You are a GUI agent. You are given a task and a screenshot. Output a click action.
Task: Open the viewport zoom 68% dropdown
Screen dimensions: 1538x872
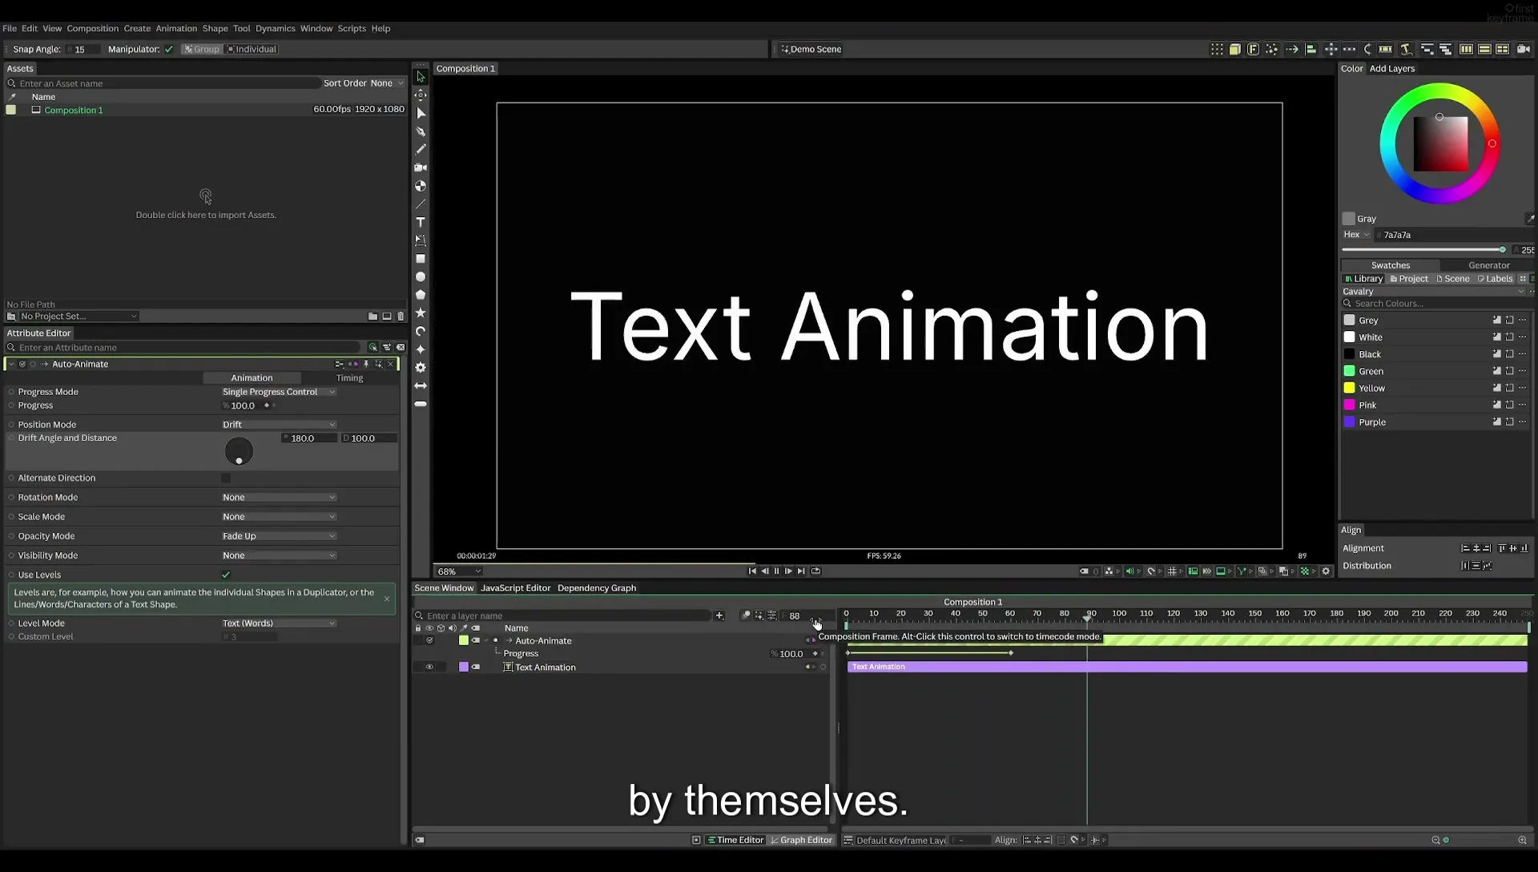pos(459,571)
